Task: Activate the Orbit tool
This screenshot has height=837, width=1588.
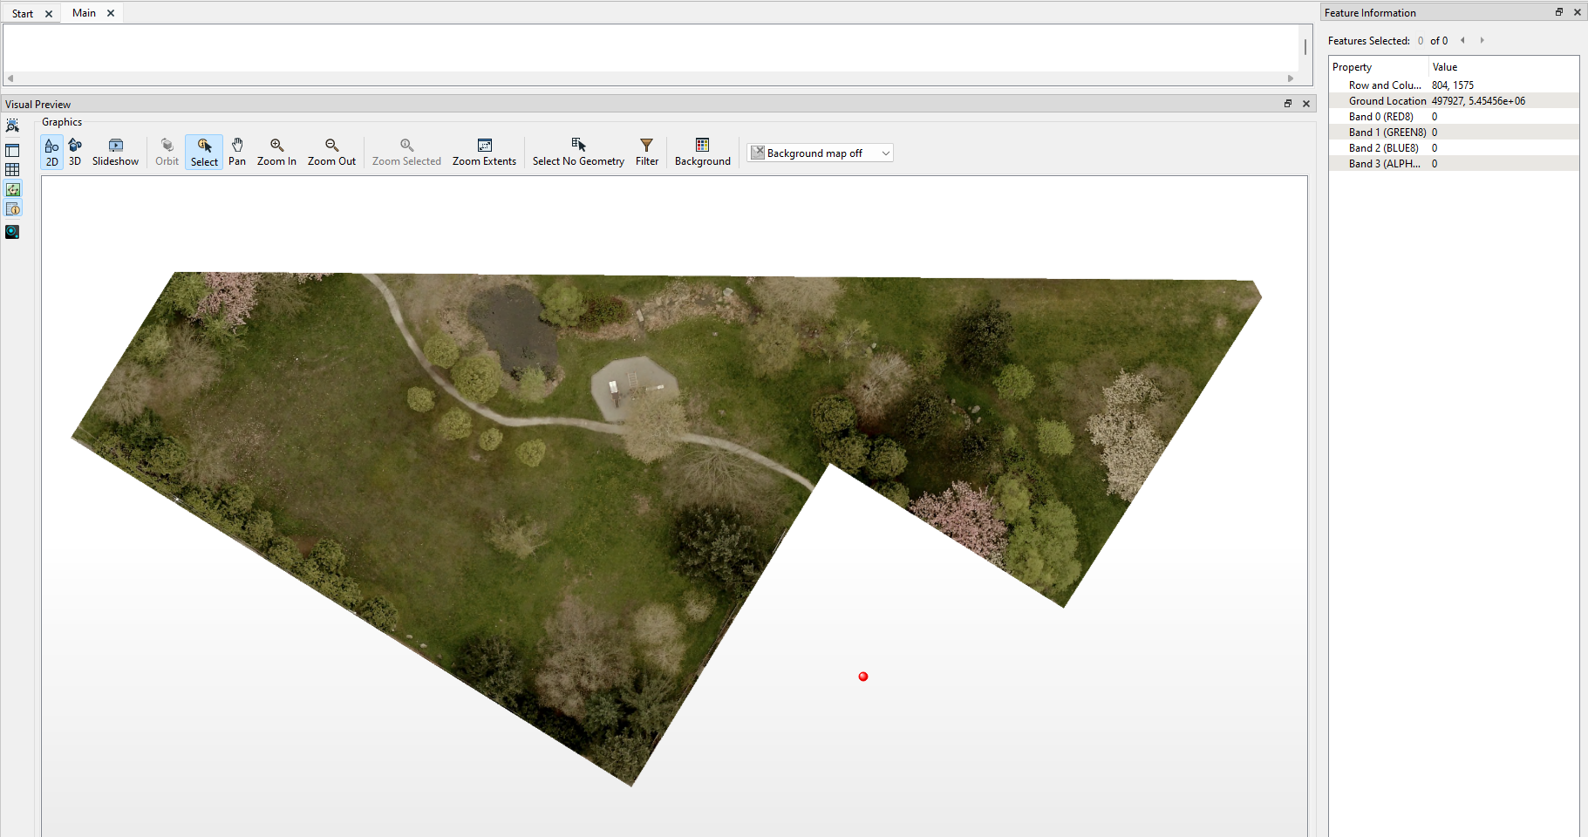Action: point(167,152)
